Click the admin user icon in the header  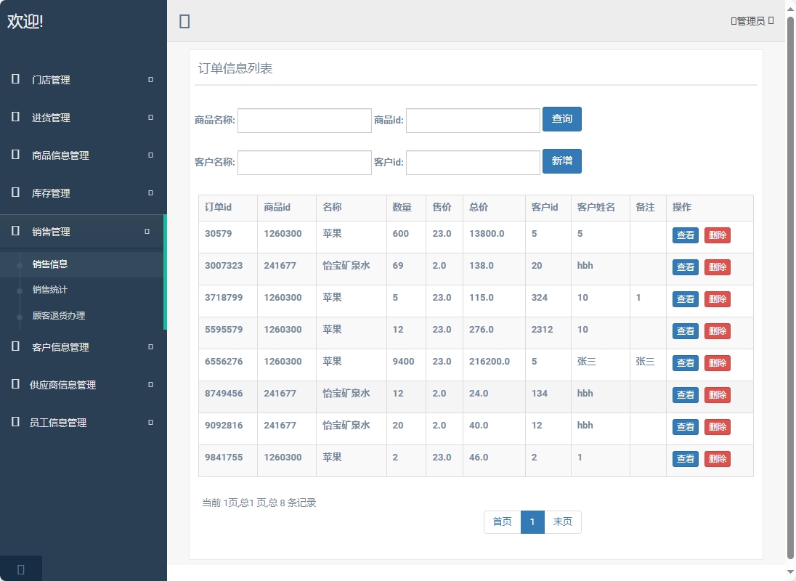(734, 21)
